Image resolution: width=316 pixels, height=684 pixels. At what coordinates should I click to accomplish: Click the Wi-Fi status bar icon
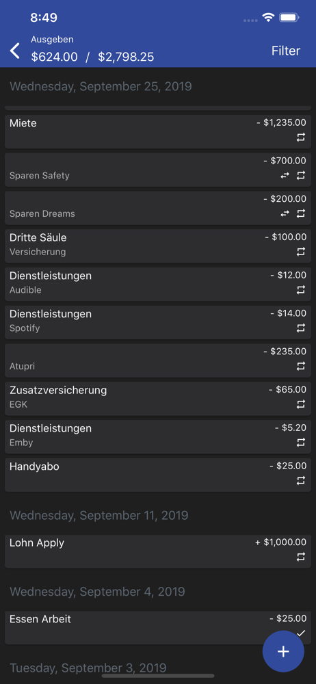(x=268, y=18)
